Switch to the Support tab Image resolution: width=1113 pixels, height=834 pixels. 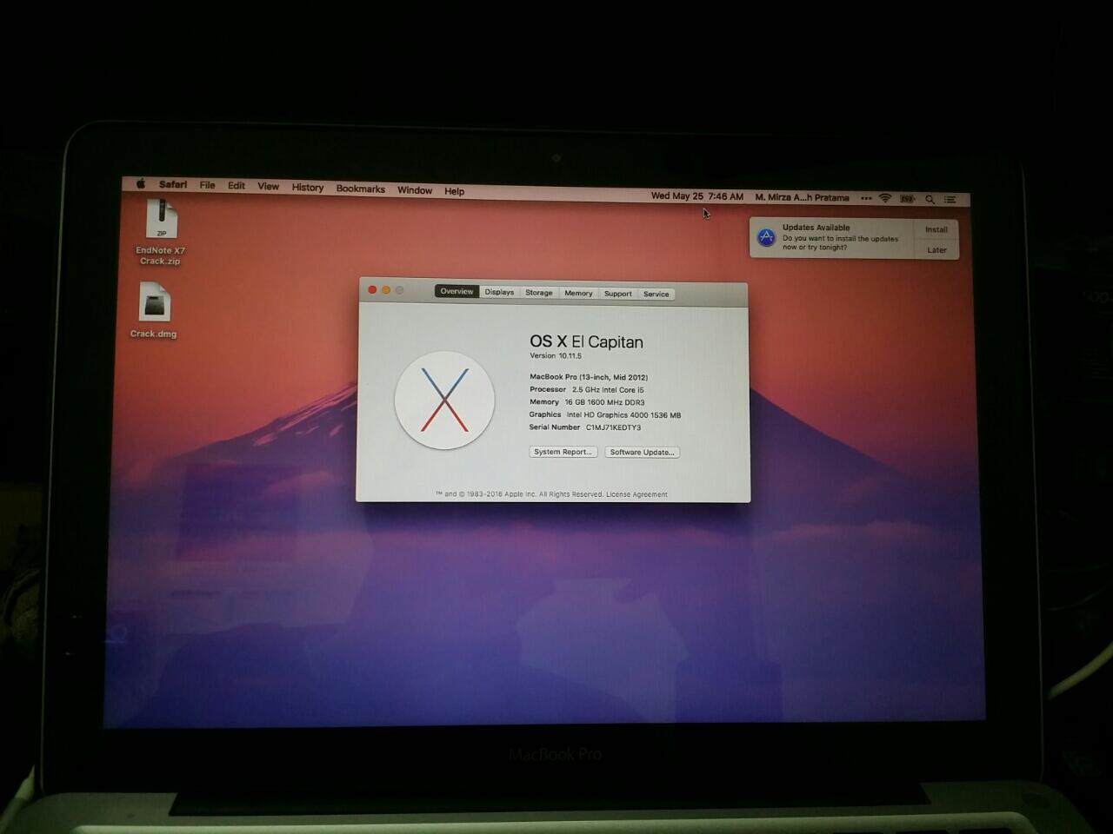618,294
